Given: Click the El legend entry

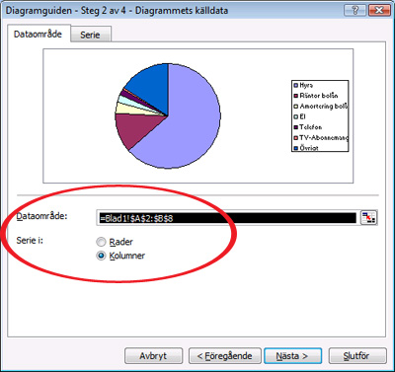Looking at the screenshot, I should tap(299, 116).
